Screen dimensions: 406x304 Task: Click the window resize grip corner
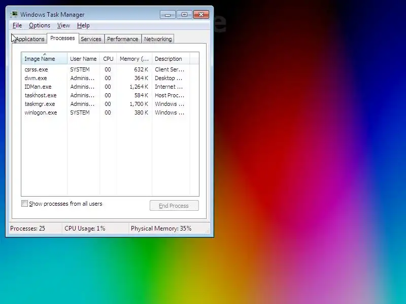click(208, 231)
